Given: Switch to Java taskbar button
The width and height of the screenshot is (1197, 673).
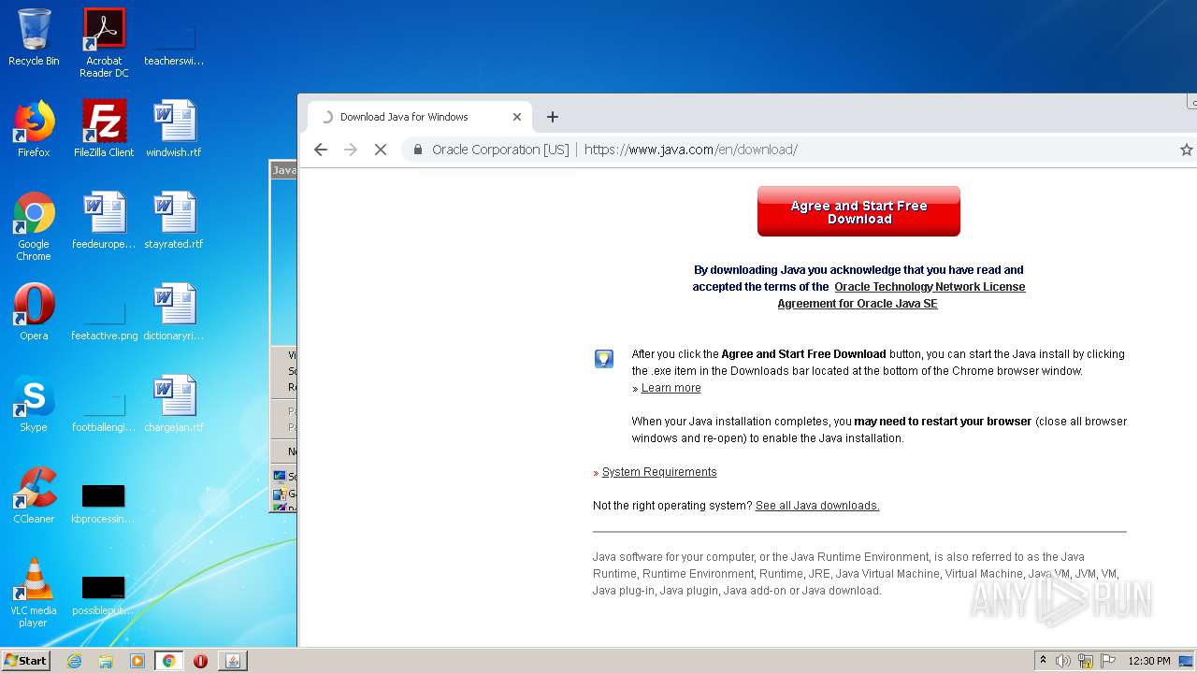Looking at the screenshot, I should point(233,661).
